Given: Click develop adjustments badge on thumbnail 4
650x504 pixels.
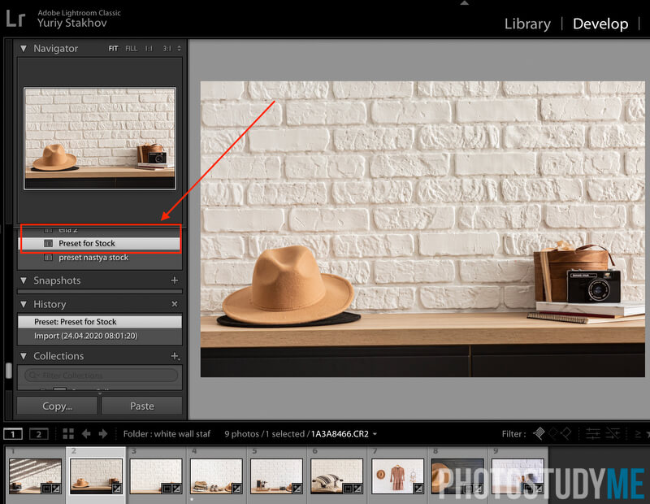Looking at the screenshot, I should click(237, 489).
